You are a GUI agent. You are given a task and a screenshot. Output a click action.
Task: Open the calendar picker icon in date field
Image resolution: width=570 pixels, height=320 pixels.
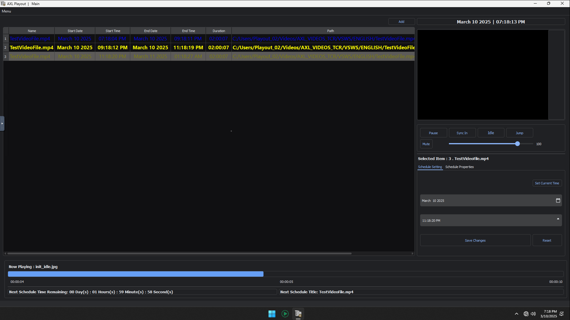(x=558, y=201)
